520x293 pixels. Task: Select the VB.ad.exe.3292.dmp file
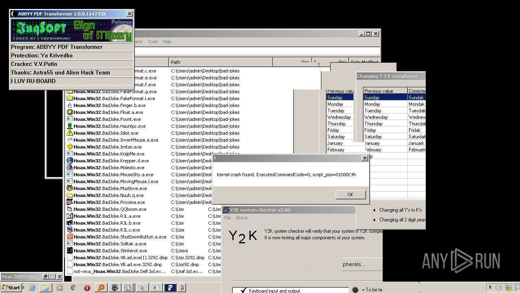click(117, 265)
